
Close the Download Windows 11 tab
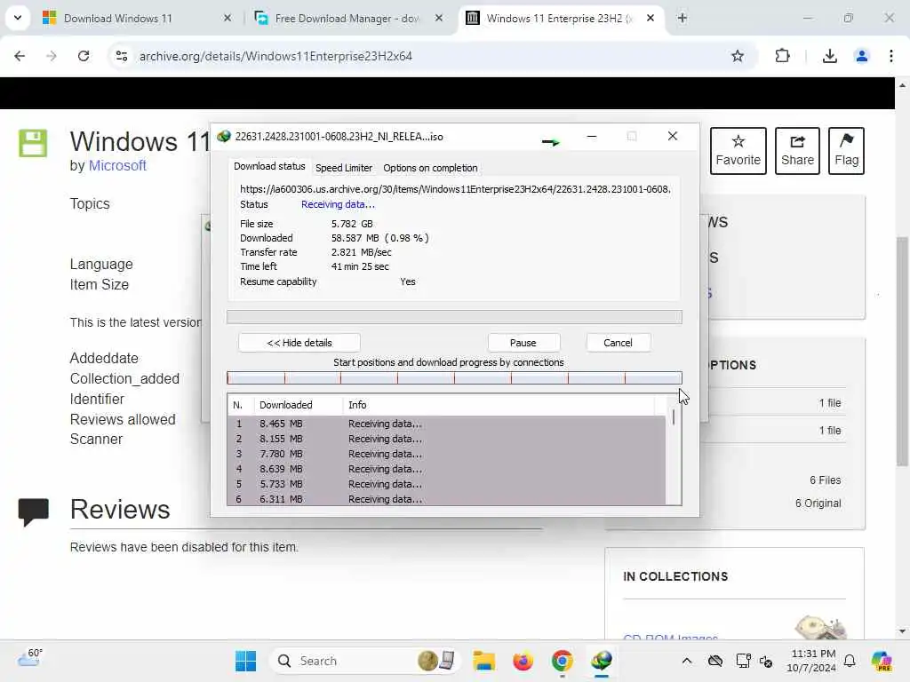coord(227,18)
